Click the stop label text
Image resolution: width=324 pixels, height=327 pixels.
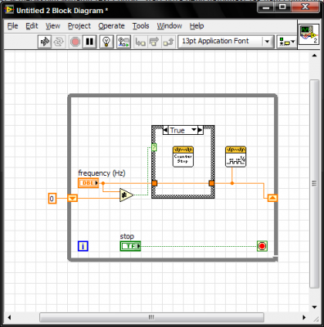tap(127, 236)
